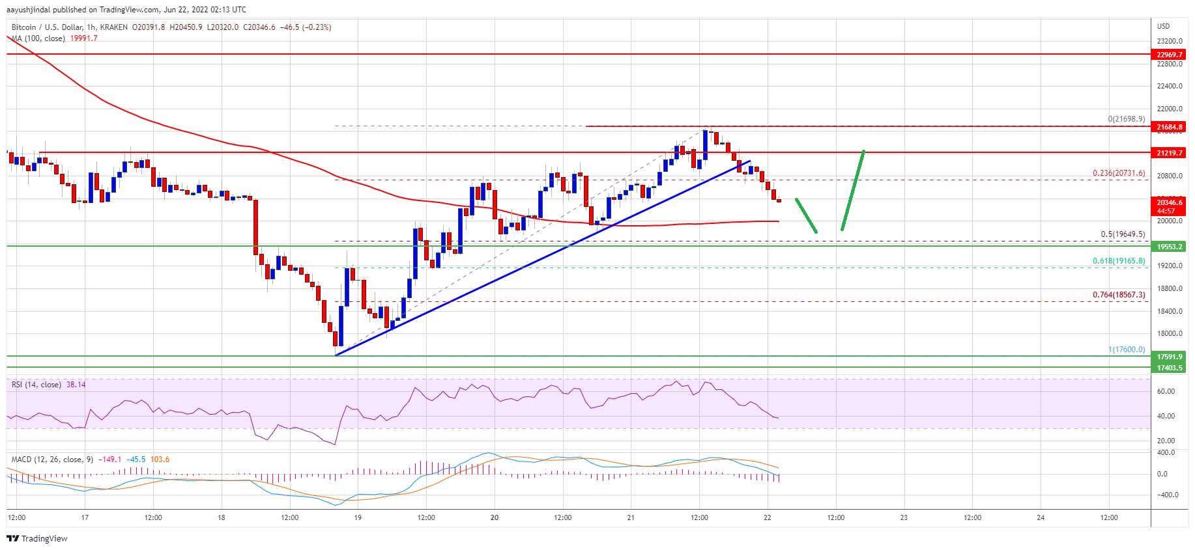1195x550 pixels.
Task: Click the 23200.0 price axis tick
Action: click(1170, 41)
